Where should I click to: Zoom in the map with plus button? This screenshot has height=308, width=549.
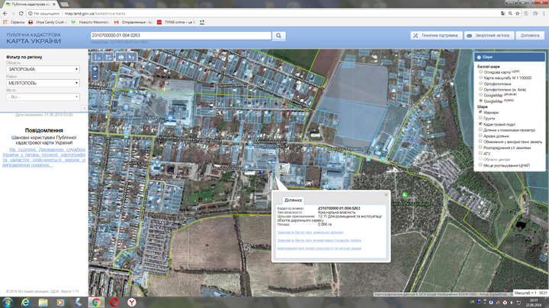tap(95, 69)
